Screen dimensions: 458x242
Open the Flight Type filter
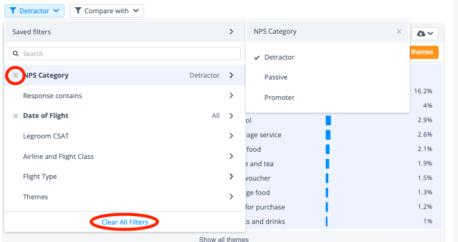125,176
